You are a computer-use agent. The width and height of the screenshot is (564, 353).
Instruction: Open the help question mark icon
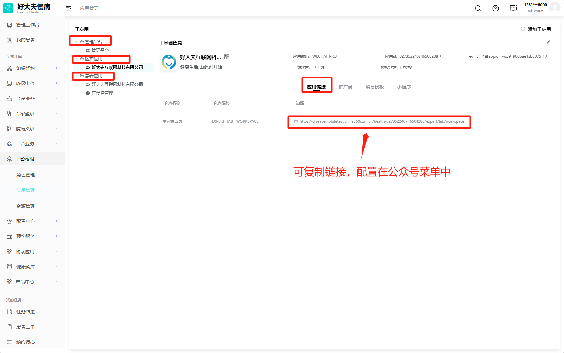click(x=496, y=8)
